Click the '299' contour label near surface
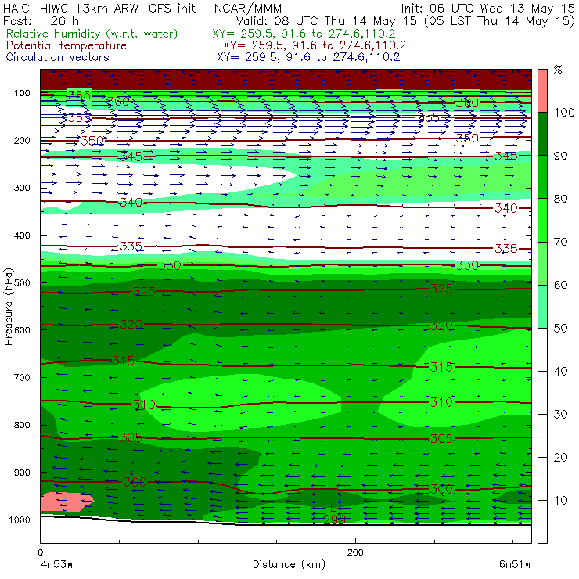 click(335, 520)
